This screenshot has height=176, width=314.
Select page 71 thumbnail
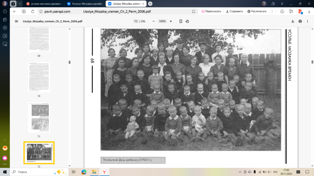coord(39,117)
